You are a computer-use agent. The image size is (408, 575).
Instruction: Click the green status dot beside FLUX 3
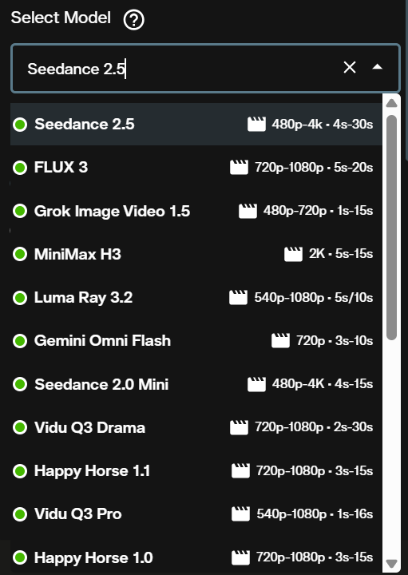[20, 168]
